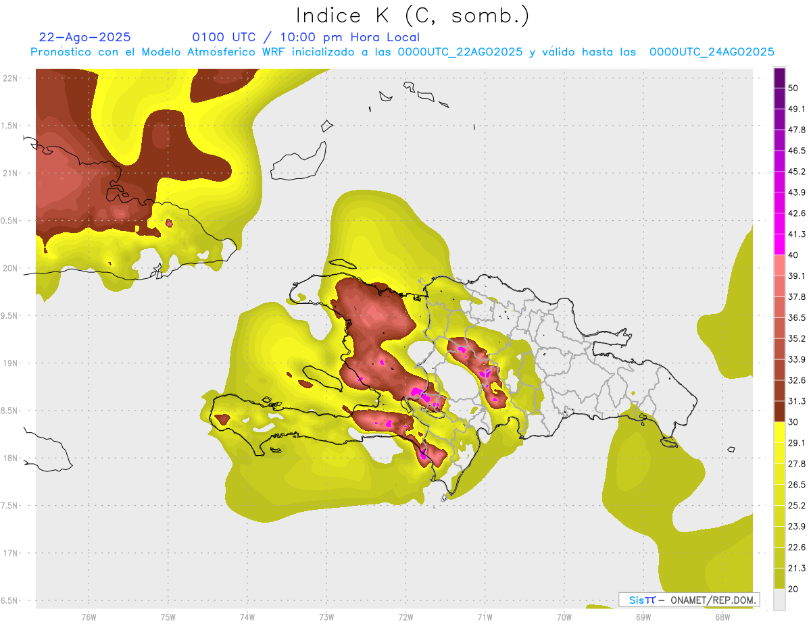
Task: Click the latitude axis label "18N"
Action: [x=11, y=458]
